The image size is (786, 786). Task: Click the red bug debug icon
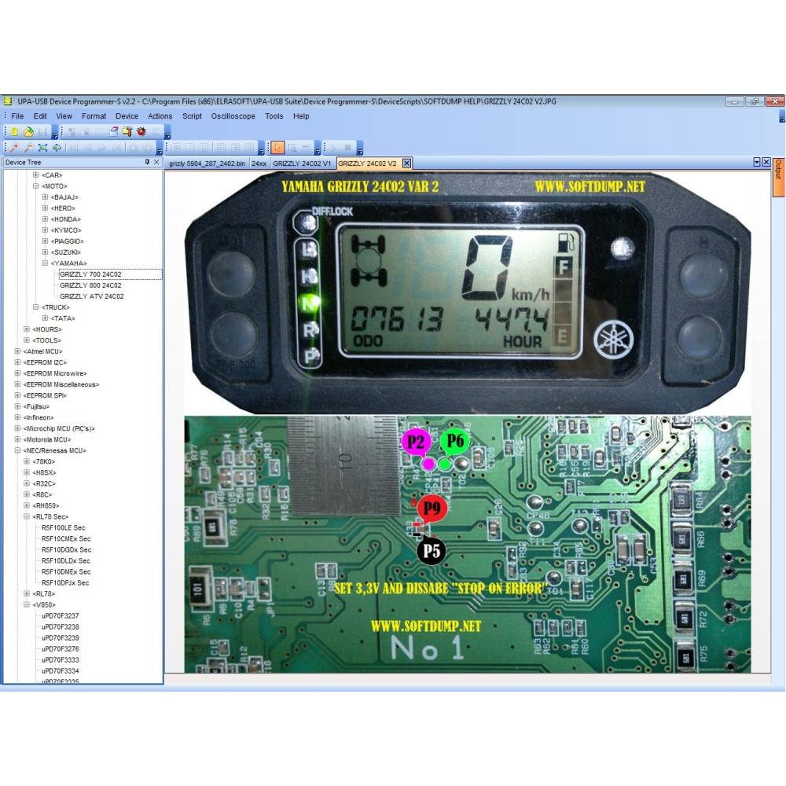[x=141, y=132]
